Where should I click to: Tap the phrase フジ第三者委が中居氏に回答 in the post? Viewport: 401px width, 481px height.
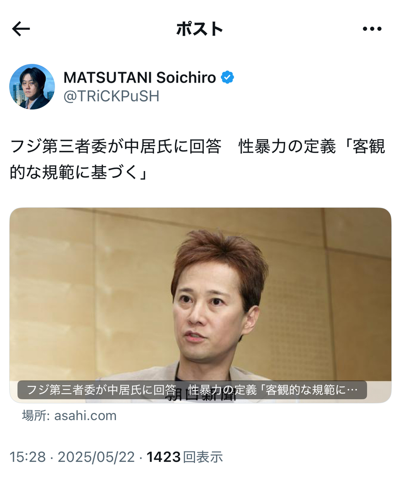pos(116,147)
